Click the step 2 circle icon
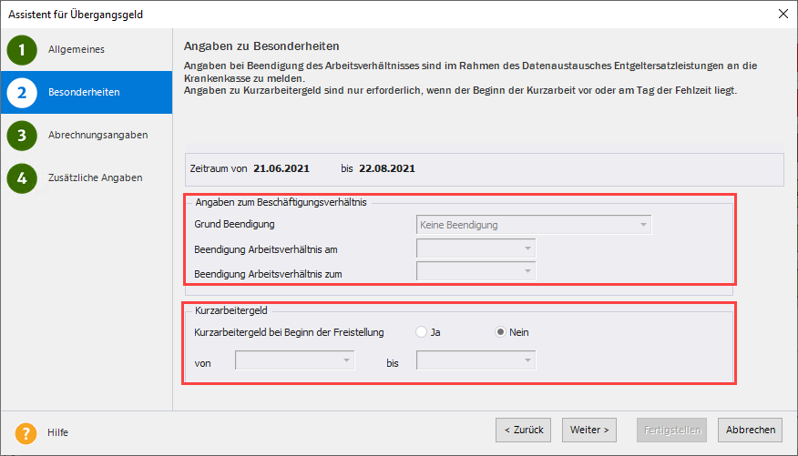The width and height of the screenshot is (798, 456). (x=22, y=93)
